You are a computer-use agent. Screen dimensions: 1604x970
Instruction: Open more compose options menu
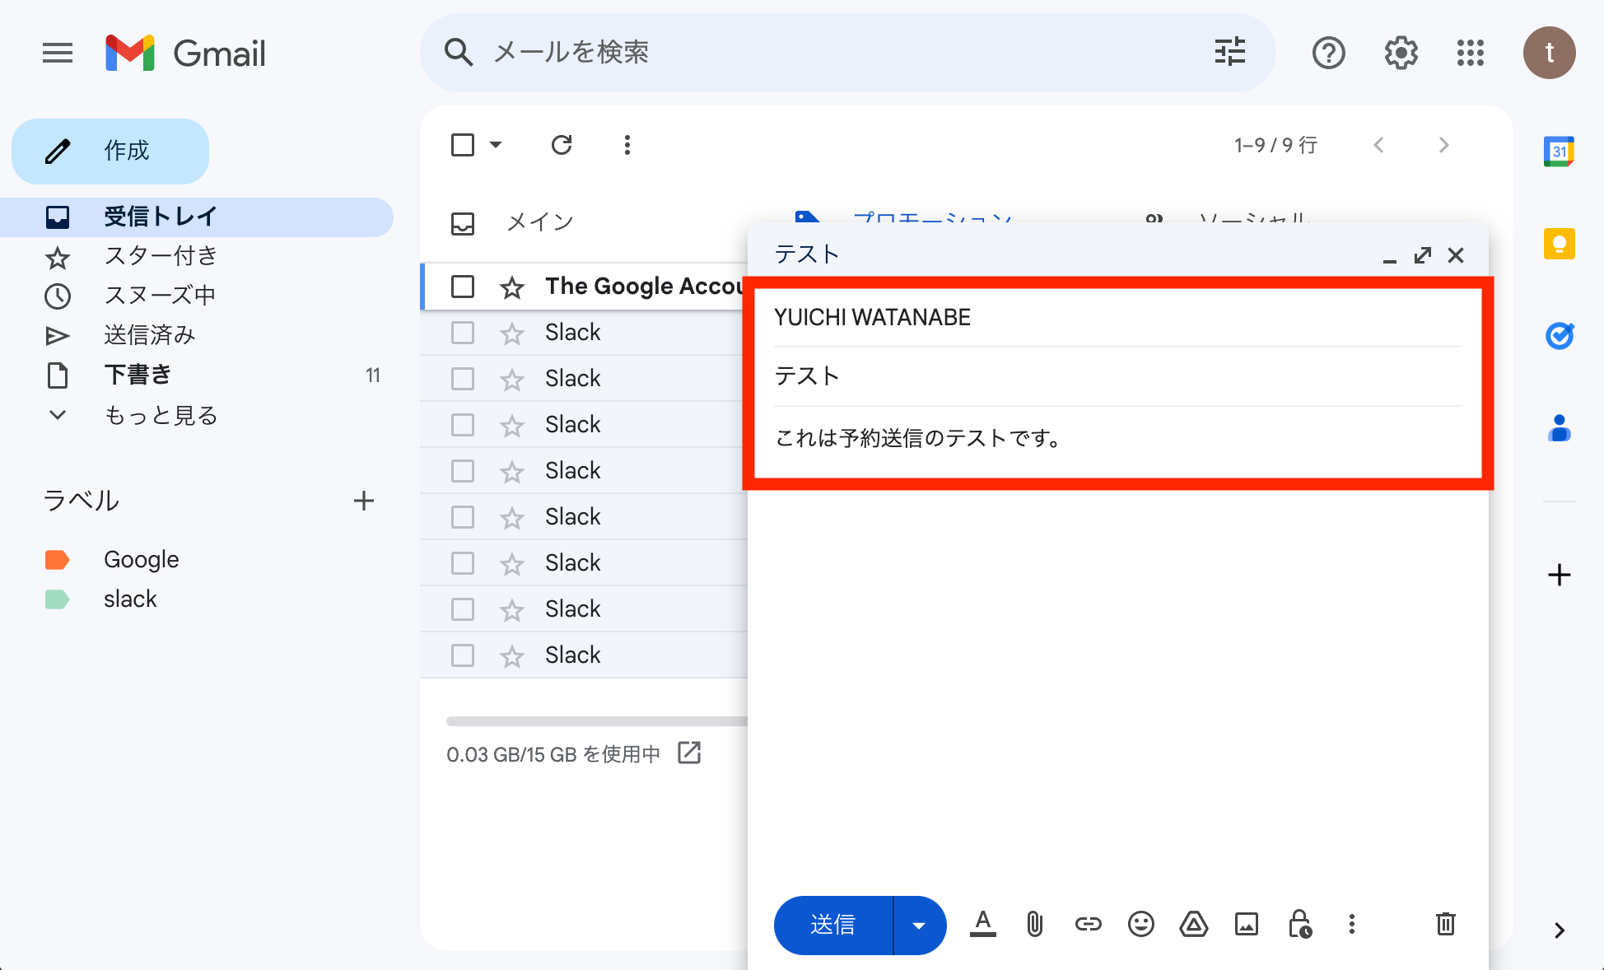[x=1351, y=924]
